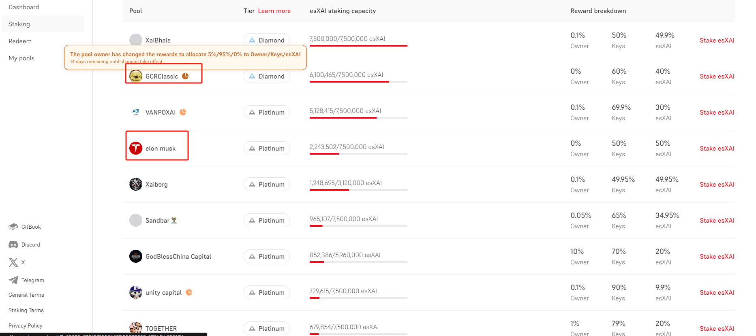Click the Learn more tier link

[x=274, y=11]
